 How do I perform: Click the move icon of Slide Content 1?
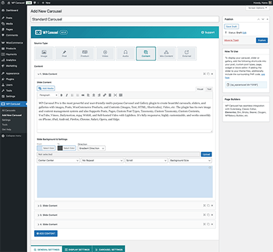click(x=204, y=74)
